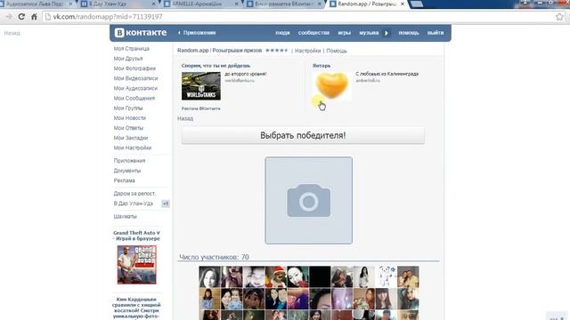Open first participant avatar in top row
Image resolution: width=570 pixels, height=320 pixels.
(x=210, y=276)
